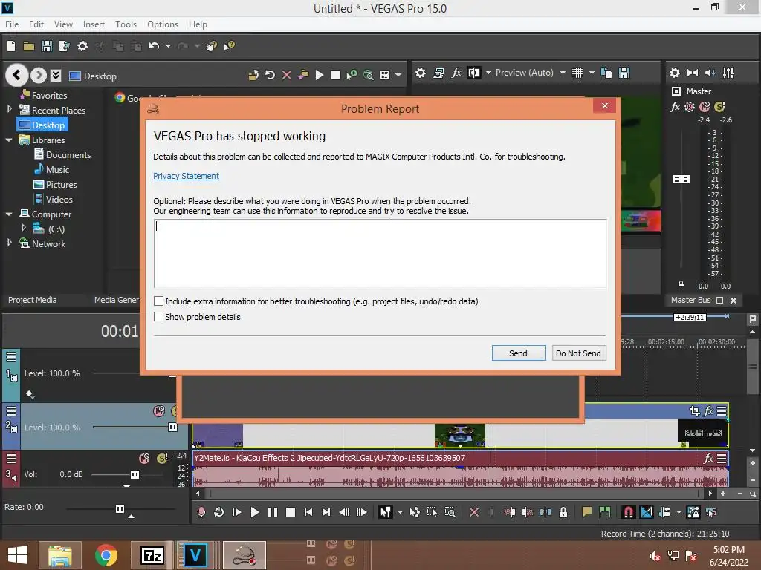
Task: Open the undo history dropdown arrow
Action: (x=169, y=46)
